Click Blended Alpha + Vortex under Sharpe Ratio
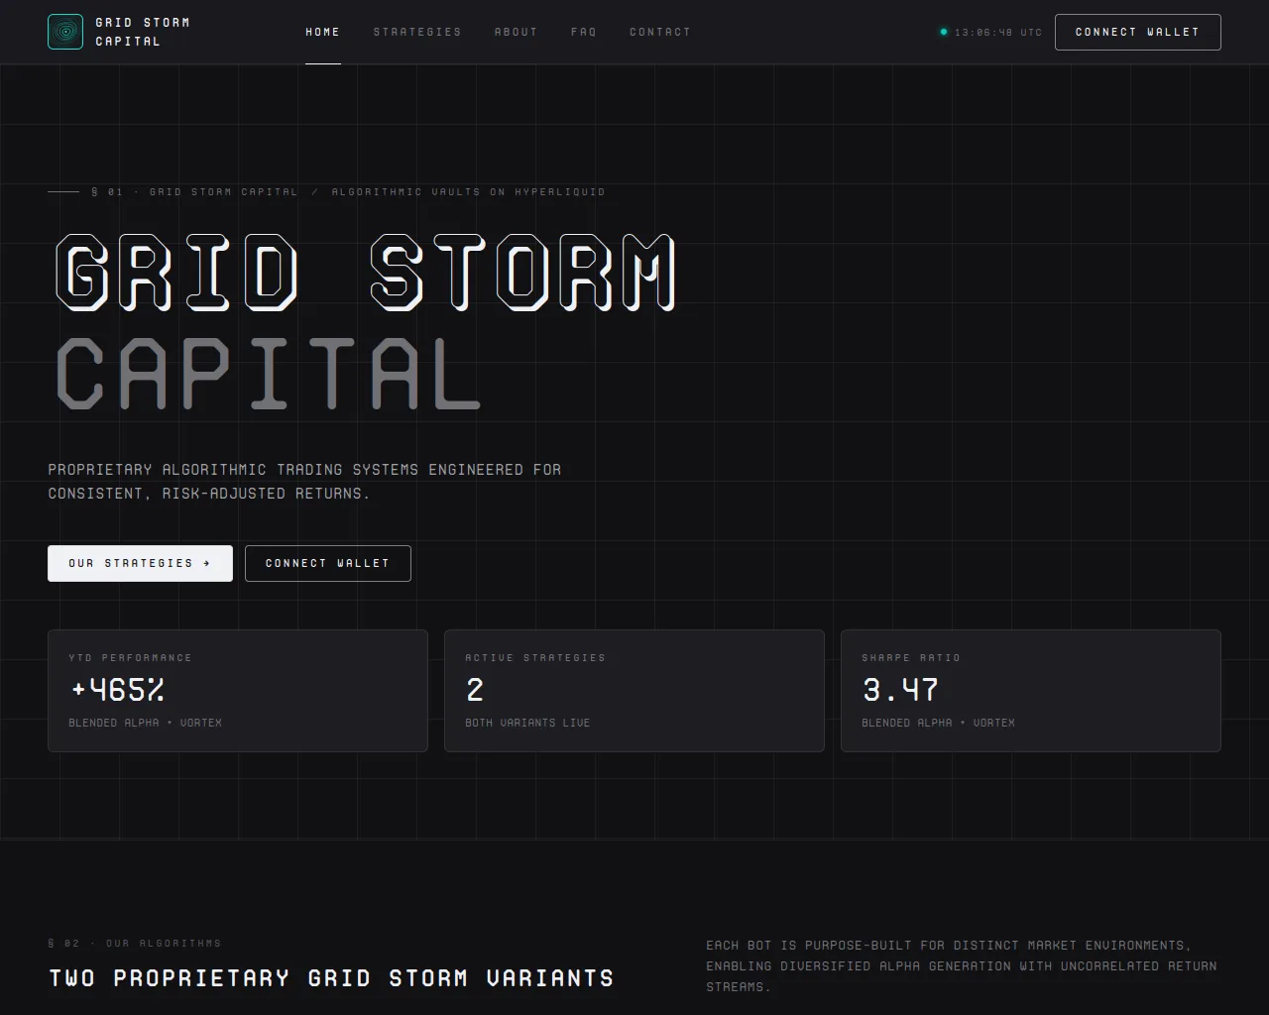1269x1015 pixels. coord(939,723)
